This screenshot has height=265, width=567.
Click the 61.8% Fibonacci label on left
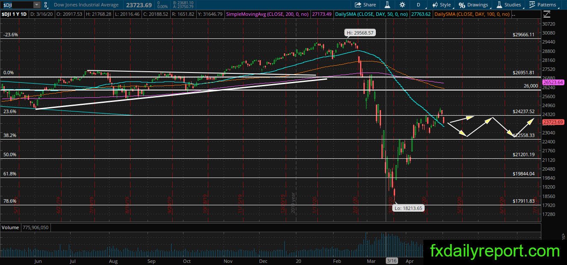(10, 174)
